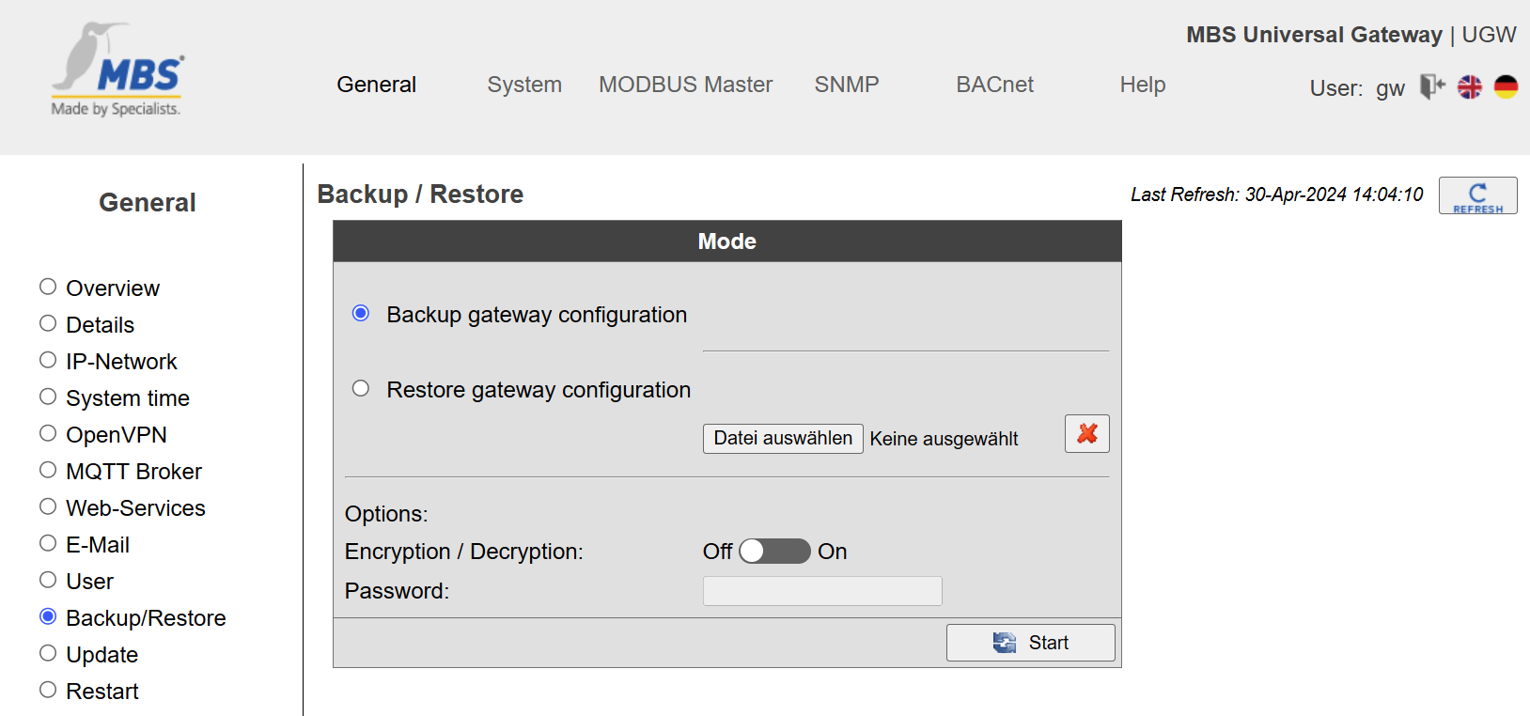This screenshot has width=1530, height=716.
Task: Open the MODBUS Master menu tab
Action: (x=686, y=85)
